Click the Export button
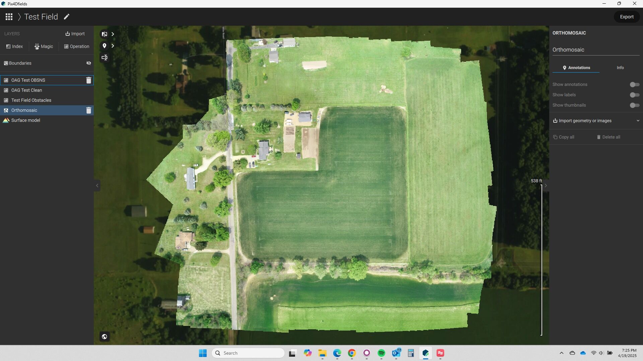The image size is (643, 361). 626,17
